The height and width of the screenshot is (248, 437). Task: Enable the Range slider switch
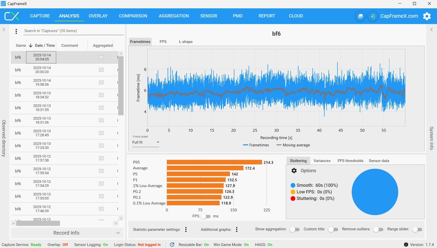point(417,229)
